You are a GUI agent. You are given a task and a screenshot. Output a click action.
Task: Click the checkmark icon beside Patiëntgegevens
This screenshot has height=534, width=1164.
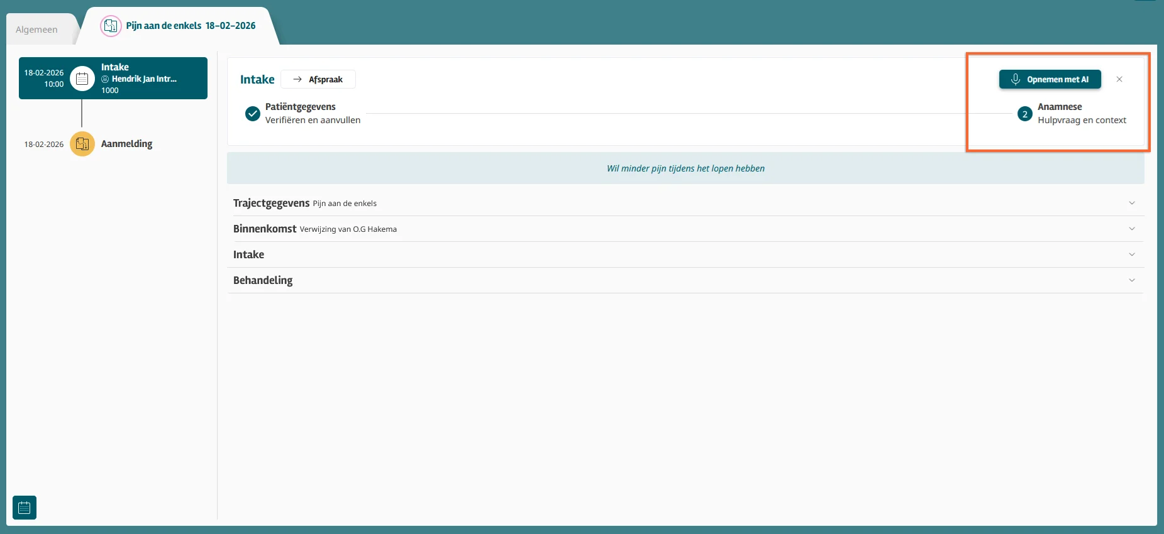252,114
